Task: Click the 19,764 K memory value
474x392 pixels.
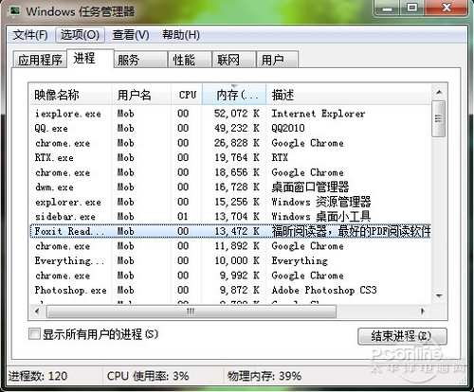Action: [x=237, y=157]
